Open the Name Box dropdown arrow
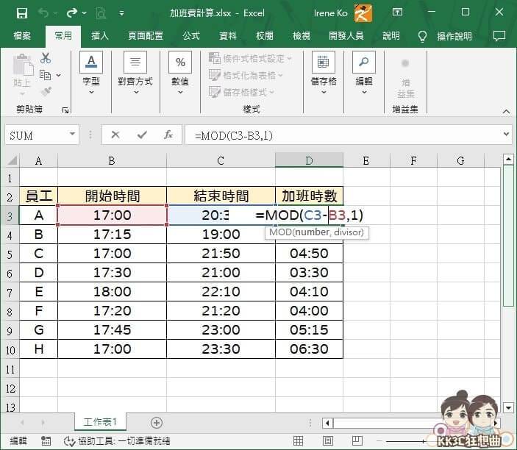Image resolution: width=517 pixels, height=450 pixels. point(72,134)
